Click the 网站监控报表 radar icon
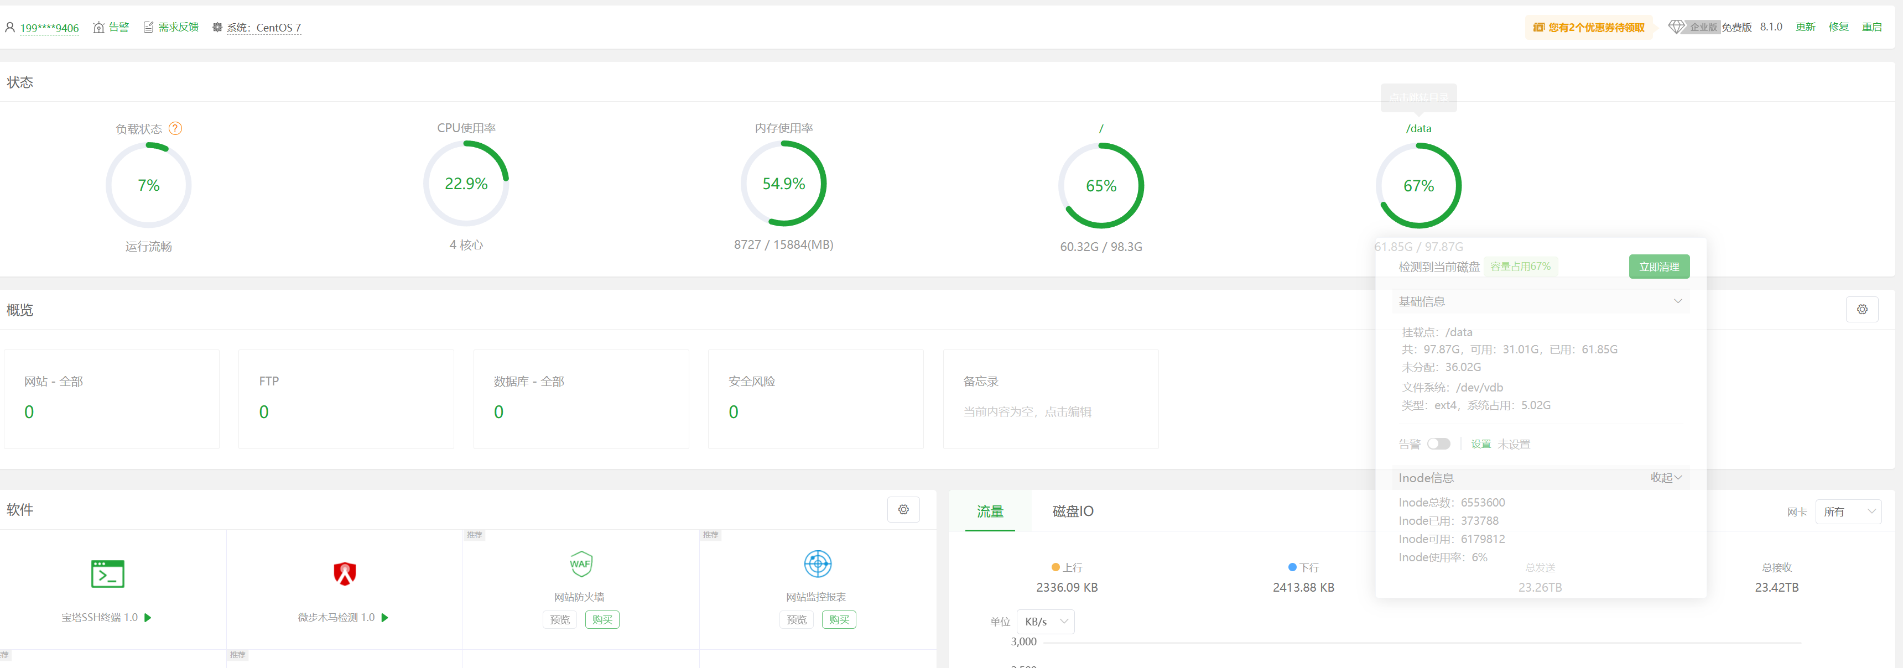This screenshot has width=1903, height=668. (818, 564)
